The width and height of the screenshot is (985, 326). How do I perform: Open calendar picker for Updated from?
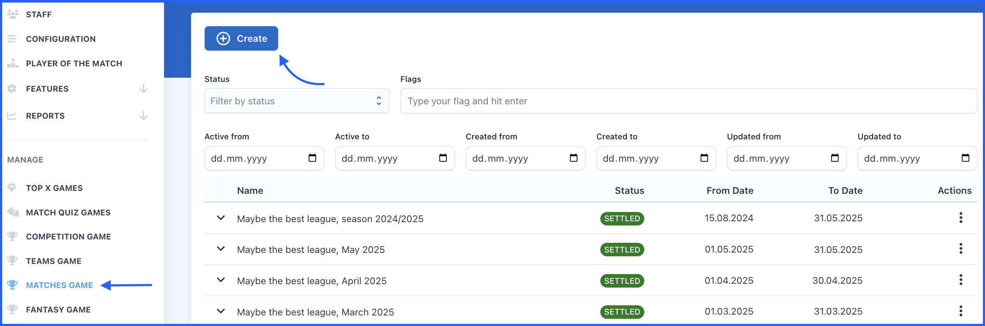[x=835, y=158]
